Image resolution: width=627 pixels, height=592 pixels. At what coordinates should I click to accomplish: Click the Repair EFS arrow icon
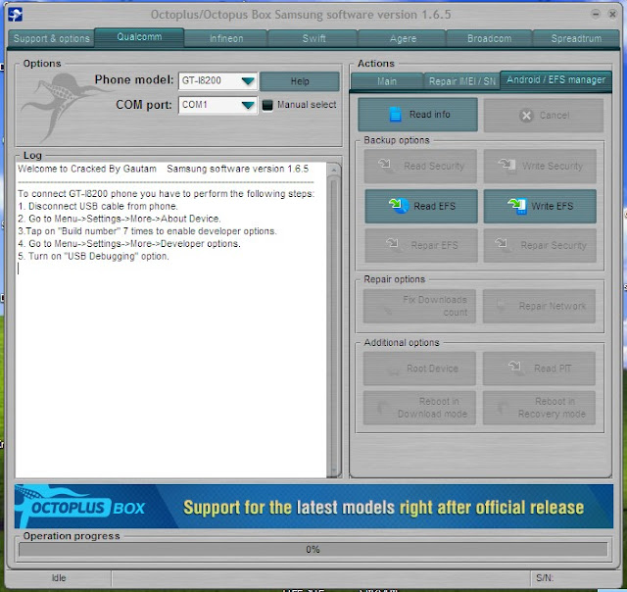click(392, 243)
